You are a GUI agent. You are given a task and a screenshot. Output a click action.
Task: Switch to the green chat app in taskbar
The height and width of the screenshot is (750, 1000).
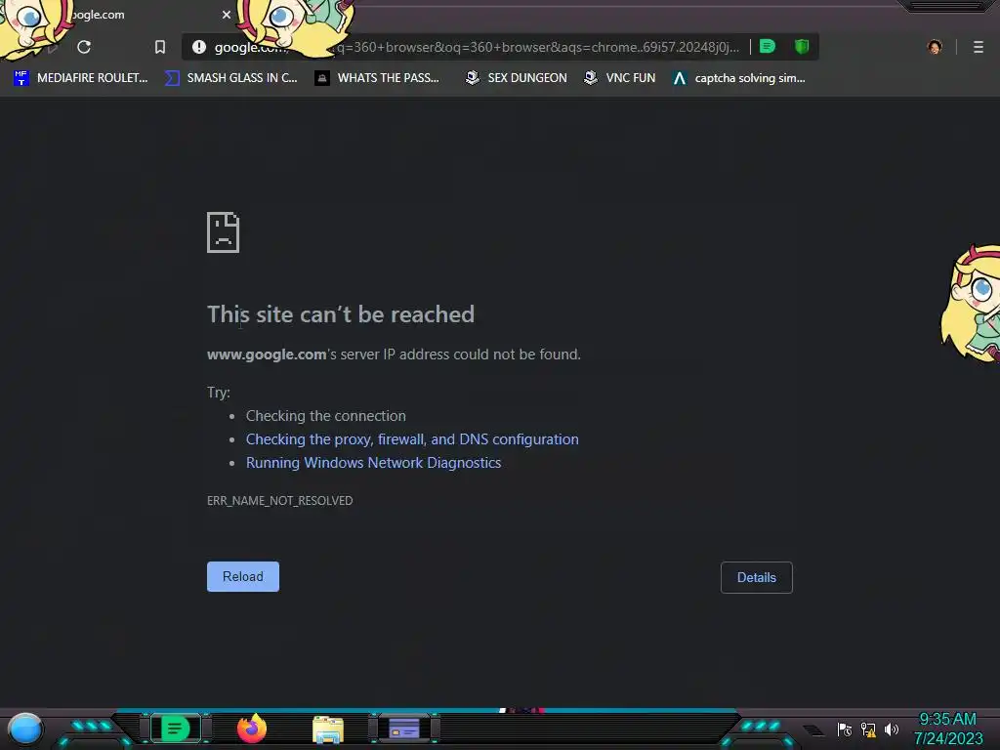[176, 729]
